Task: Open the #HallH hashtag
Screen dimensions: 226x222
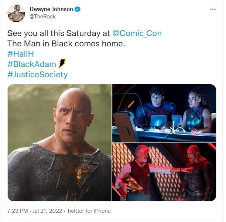Action: (21, 54)
